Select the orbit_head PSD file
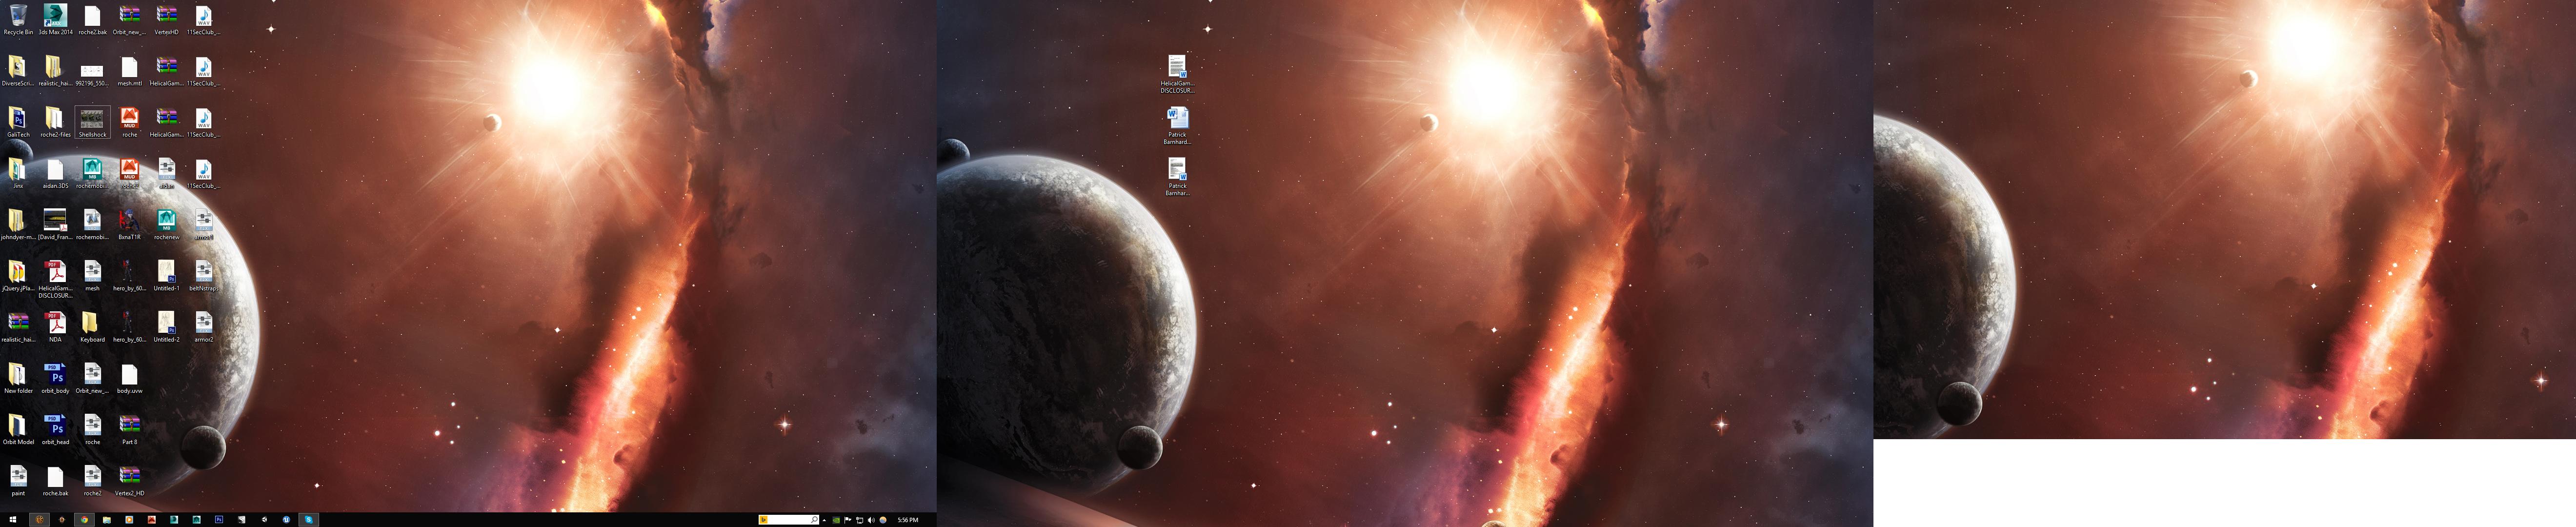Image resolution: width=2576 pixels, height=527 pixels. 55,429
